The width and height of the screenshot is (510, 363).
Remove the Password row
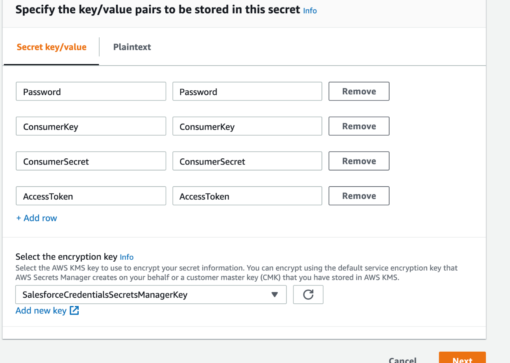click(x=359, y=91)
